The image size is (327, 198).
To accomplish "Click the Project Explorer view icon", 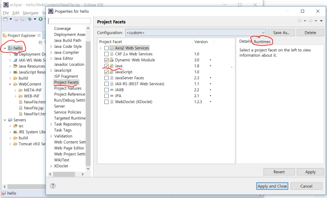I will click(4, 36).
